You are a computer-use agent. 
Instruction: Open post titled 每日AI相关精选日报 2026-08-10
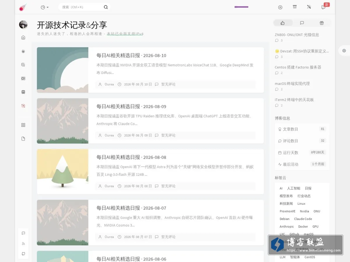(131, 55)
